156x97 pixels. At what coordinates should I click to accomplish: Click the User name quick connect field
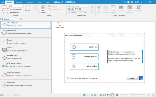79,6
